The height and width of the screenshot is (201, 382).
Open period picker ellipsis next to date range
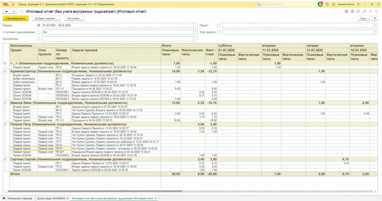[195, 25]
